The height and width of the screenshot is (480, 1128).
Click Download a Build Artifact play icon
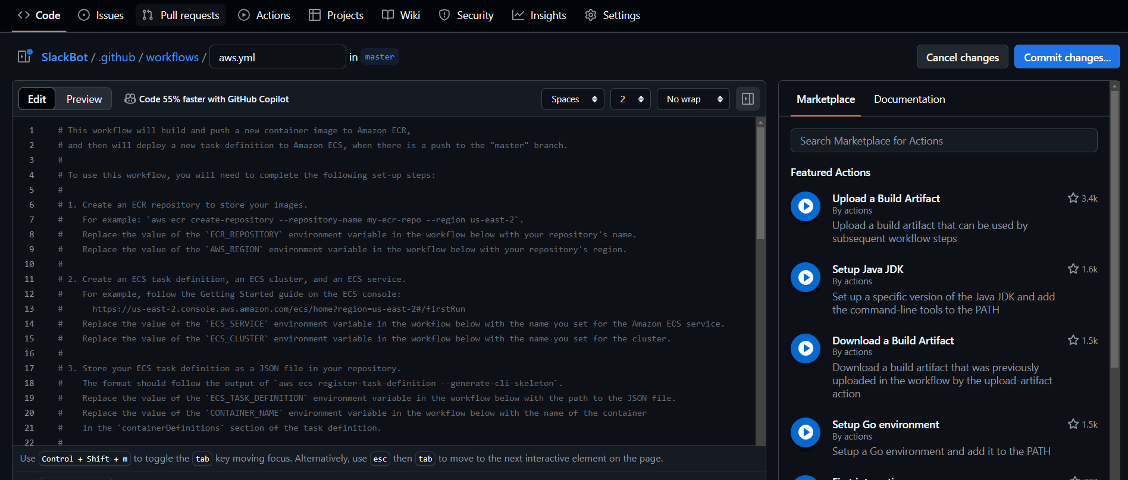806,348
